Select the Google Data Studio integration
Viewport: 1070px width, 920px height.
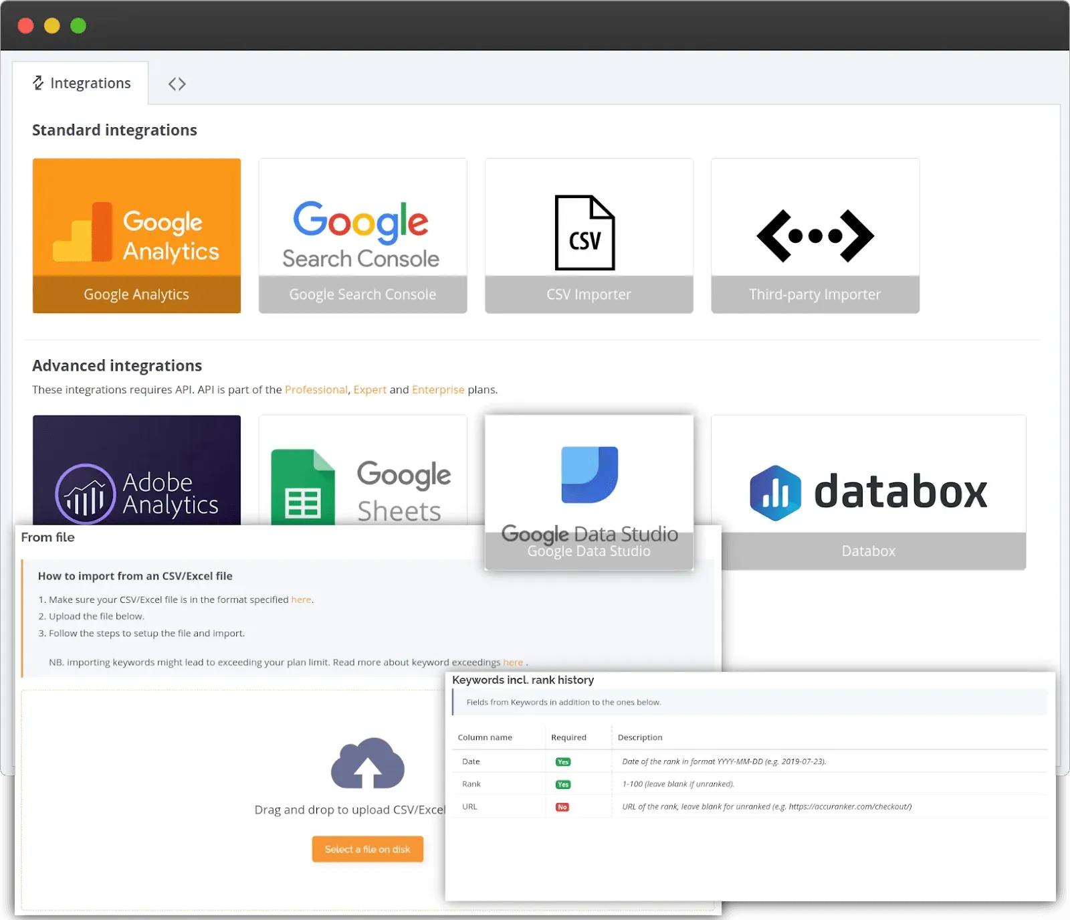(589, 492)
